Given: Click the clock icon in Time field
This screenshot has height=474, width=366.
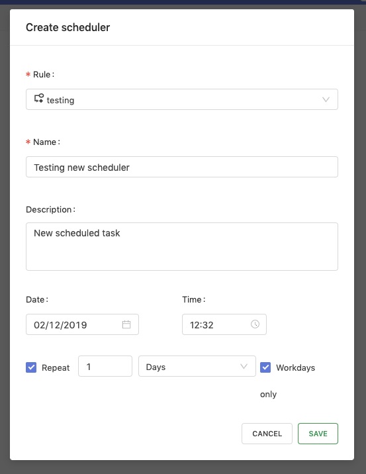Looking at the screenshot, I should 255,324.
